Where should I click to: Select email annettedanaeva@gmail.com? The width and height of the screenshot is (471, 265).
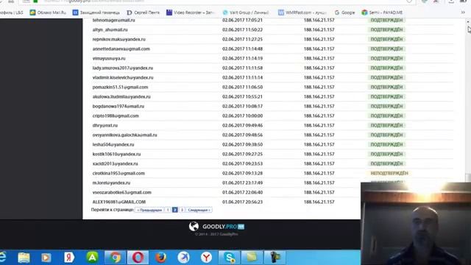121,49
